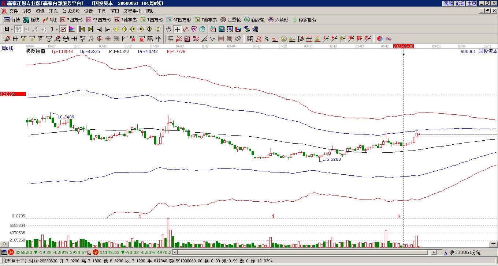
Task: Toggle the 权 price adjustment button
Action: pos(63,29)
